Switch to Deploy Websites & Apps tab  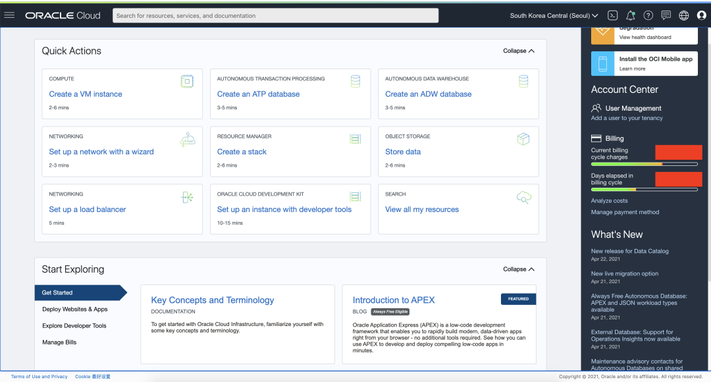coord(74,309)
